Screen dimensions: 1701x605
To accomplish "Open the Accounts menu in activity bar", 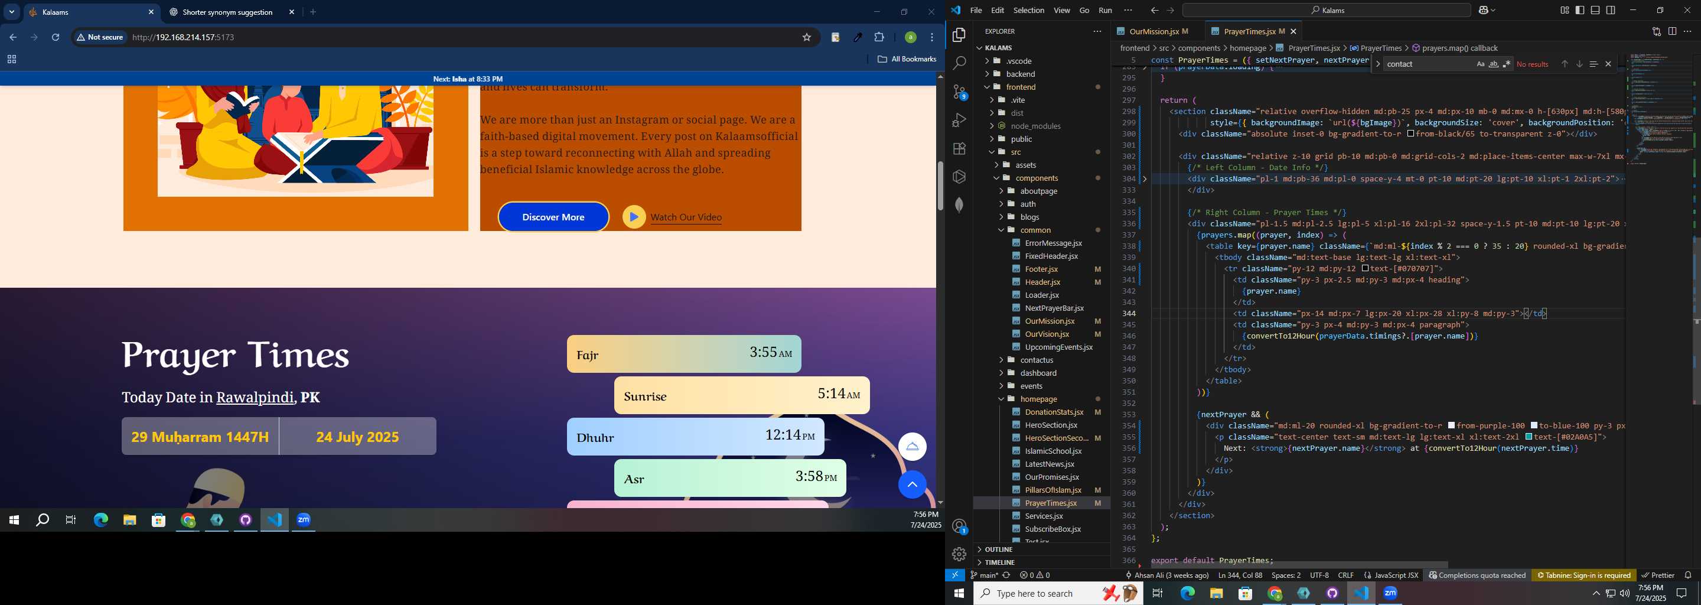I will (959, 526).
